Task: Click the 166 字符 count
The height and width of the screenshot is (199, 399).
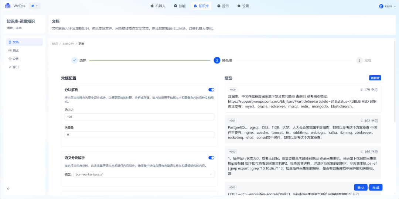Action: pyautogui.click(x=369, y=152)
